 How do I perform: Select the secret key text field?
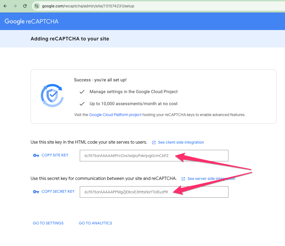[x=154, y=192]
